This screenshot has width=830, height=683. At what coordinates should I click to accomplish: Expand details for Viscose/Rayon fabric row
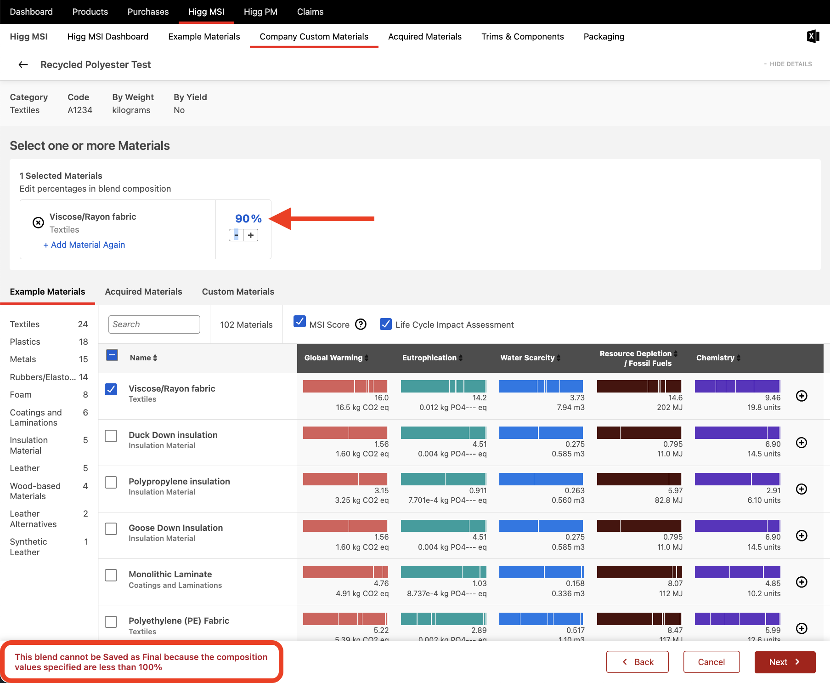(802, 396)
